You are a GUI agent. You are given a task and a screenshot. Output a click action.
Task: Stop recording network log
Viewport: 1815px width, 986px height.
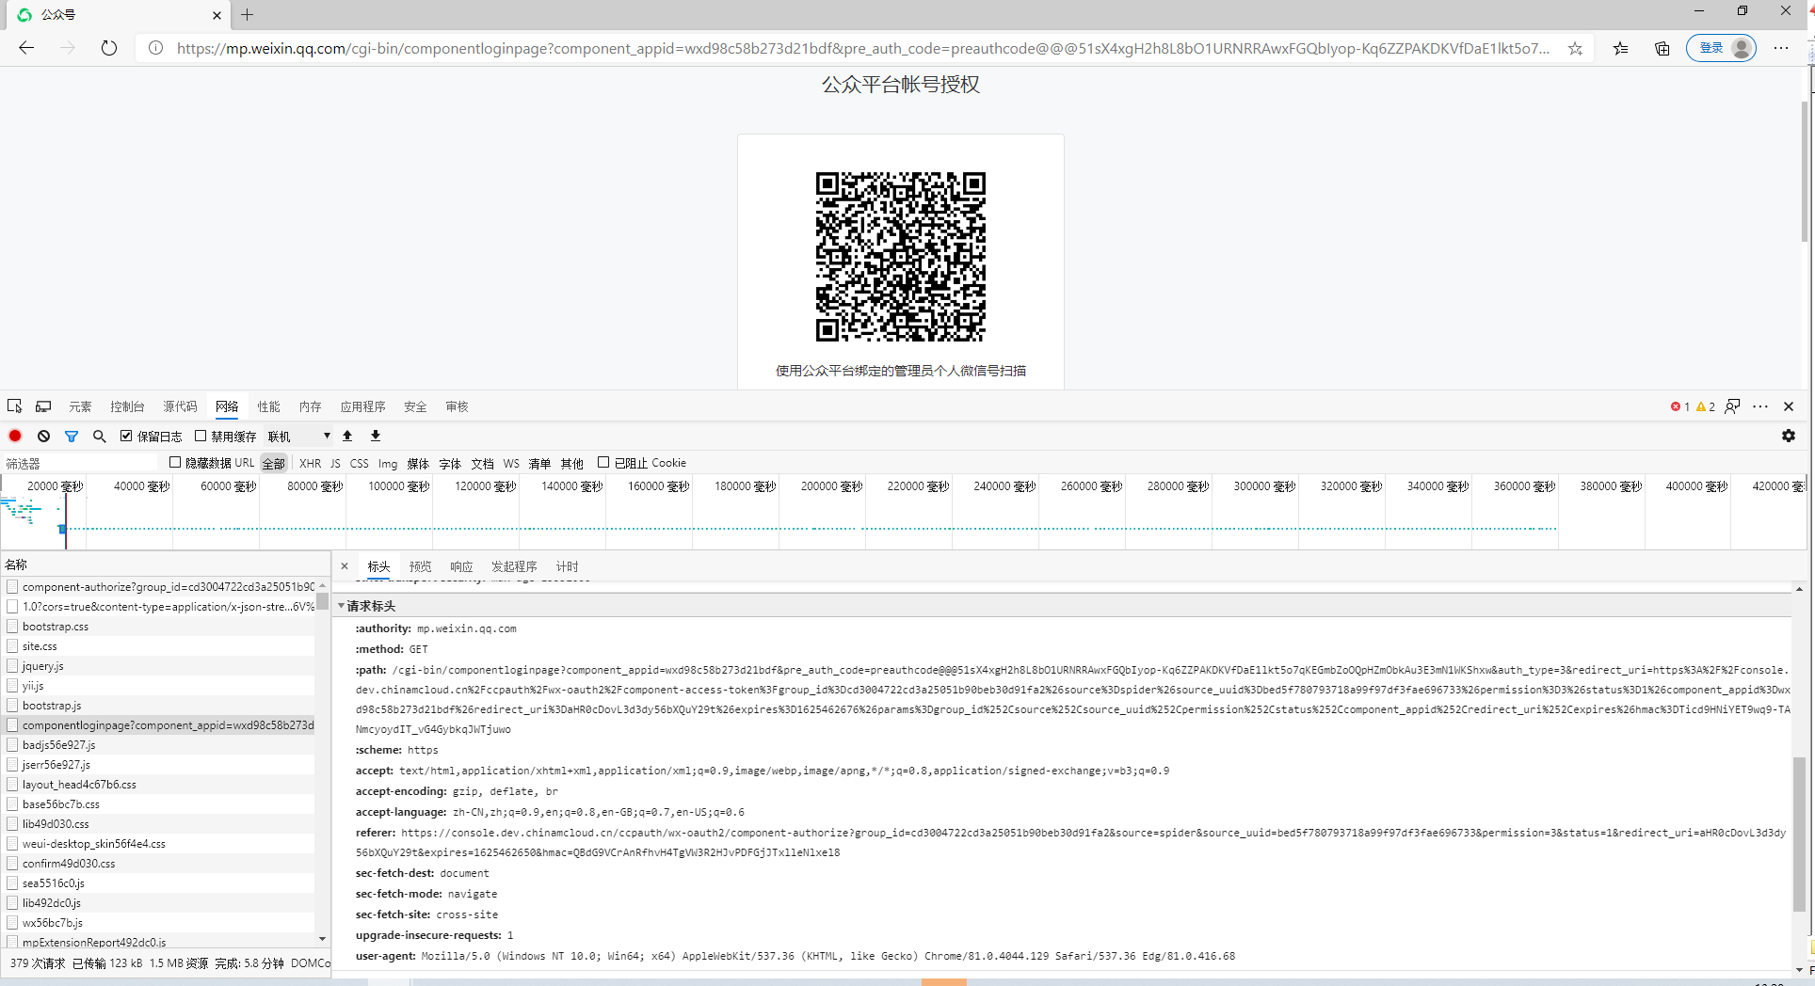click(x=15, y=436)
